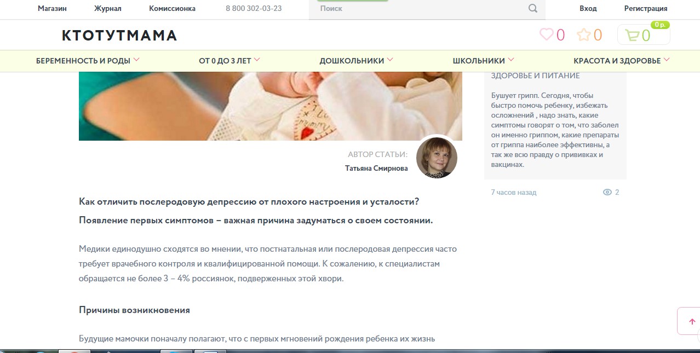Open the star bookmarks icon
700x353 pixels.
click(584, 35)
